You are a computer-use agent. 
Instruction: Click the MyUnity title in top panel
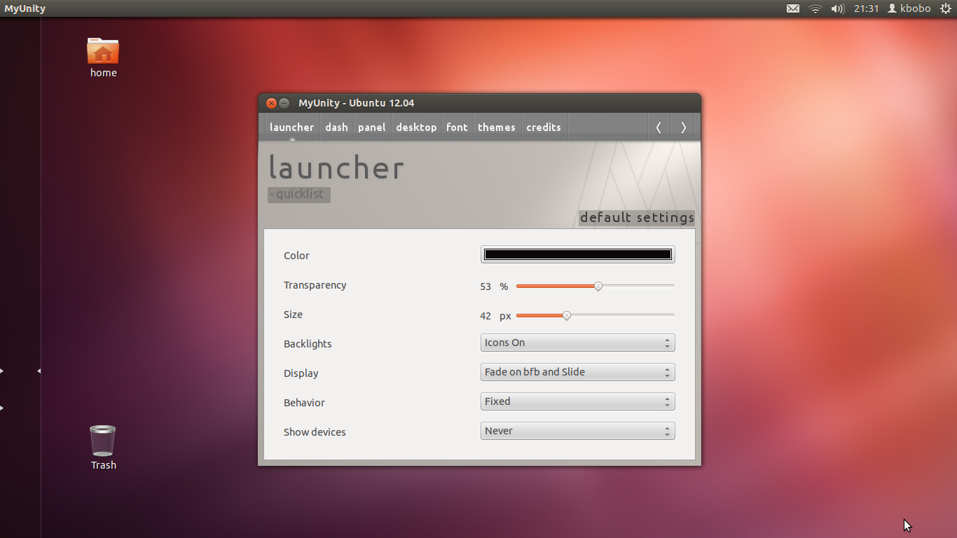coord(25,9)
